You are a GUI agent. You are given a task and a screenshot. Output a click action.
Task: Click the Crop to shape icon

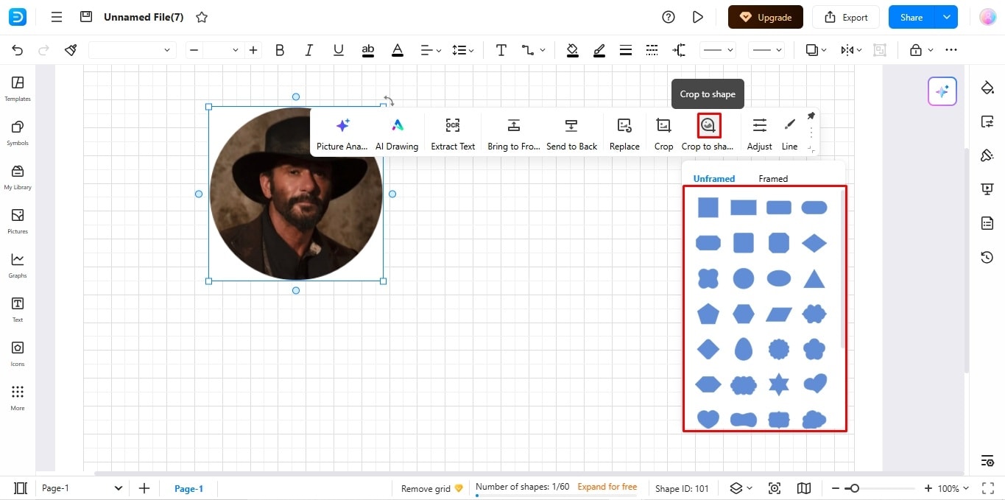tap(708, 125)
